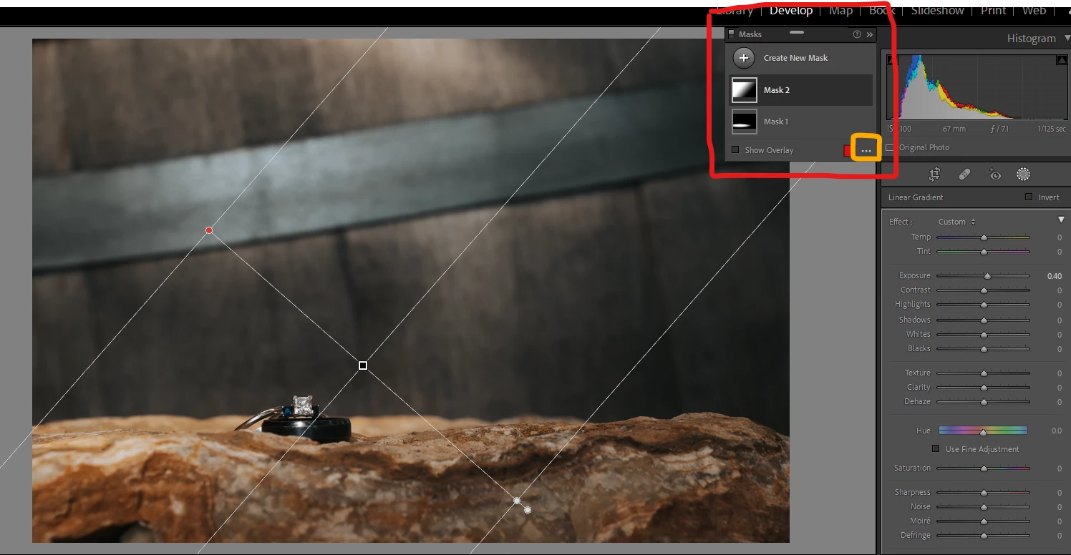Select the Mask 1 thumbnail

pos(744,122)
